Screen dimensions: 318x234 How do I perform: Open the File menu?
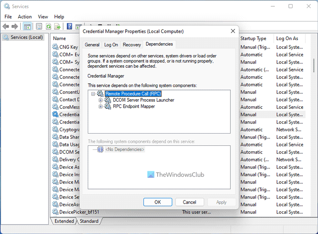[8, 17]
